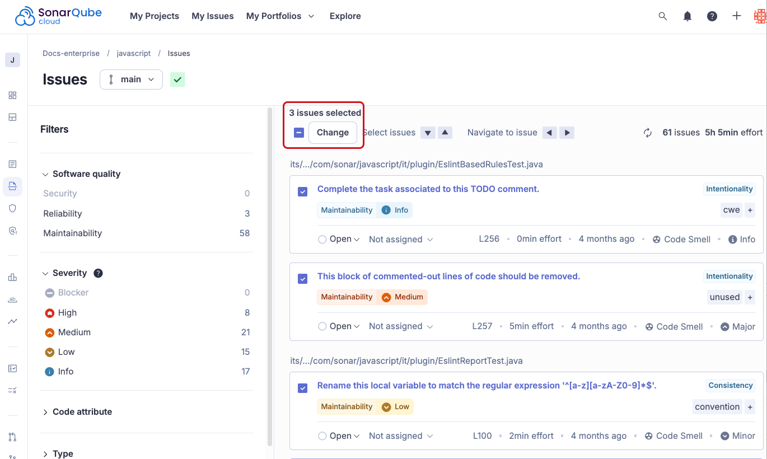Screen dimensions: 767x459
Task: Expand the Code attribute filter section
Action: [x=77, y=412]
